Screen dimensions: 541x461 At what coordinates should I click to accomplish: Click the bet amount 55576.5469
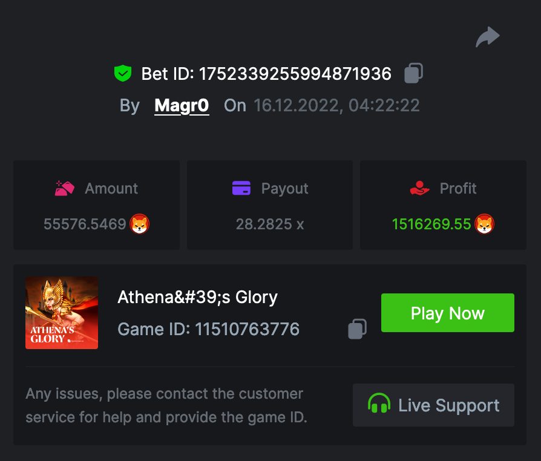pos(85,224)
